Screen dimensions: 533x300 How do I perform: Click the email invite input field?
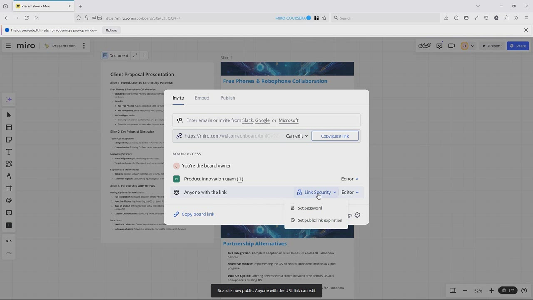(266, 120)
